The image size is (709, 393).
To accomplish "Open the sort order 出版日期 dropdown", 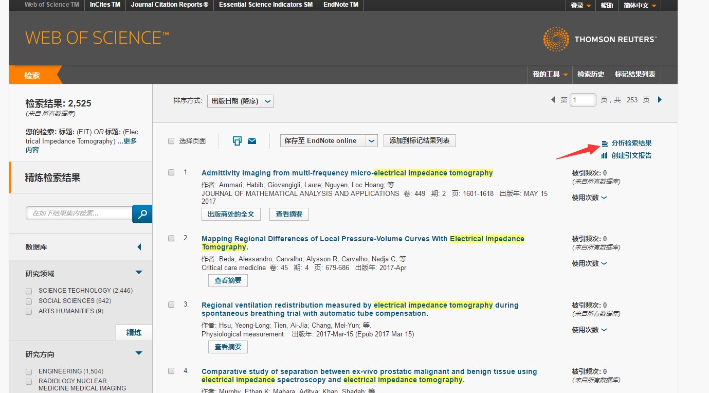I will click(240, 101).
